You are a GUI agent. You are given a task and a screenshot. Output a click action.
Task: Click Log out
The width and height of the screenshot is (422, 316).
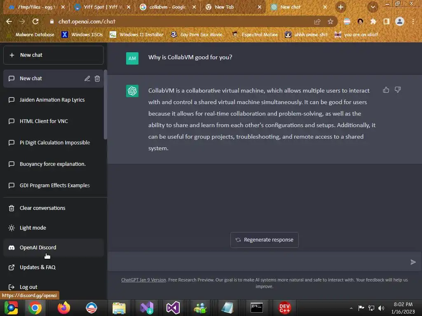[x=54, y=287]
